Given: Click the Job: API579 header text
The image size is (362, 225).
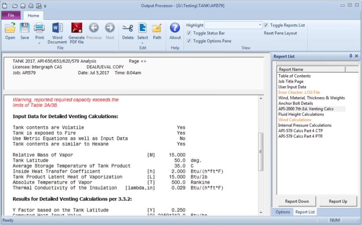Looking at the screenshot, I should [24, 73].
